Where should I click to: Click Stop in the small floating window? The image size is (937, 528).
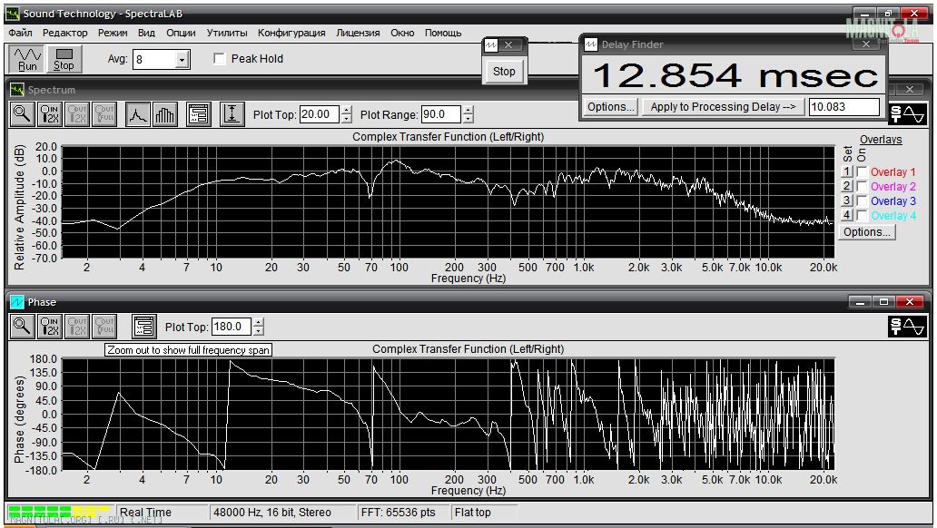[x=504, y=71]
